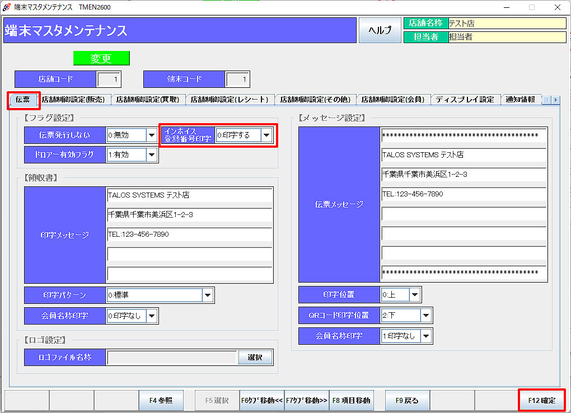Expand the 印字位置 dropdown arrow

[x=414, y=295]
